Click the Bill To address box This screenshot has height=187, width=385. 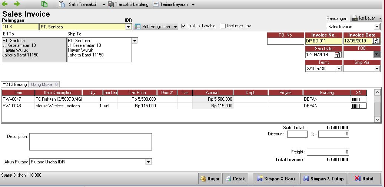(34, 50)
